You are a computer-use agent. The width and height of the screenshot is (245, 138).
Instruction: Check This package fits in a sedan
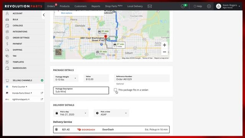pyautogui.click(x=115, y=90)
